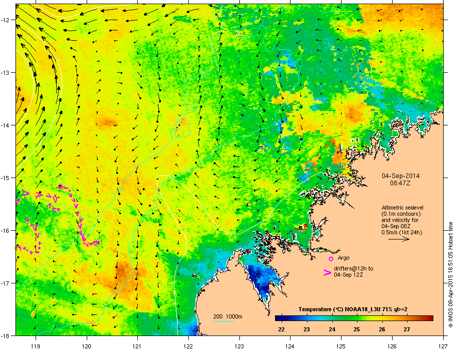Image resolution: width=454 pixels, height=351 pixels.
Task: Click the '04-Sep 12Z' legend text
Action: pos(349,275)
